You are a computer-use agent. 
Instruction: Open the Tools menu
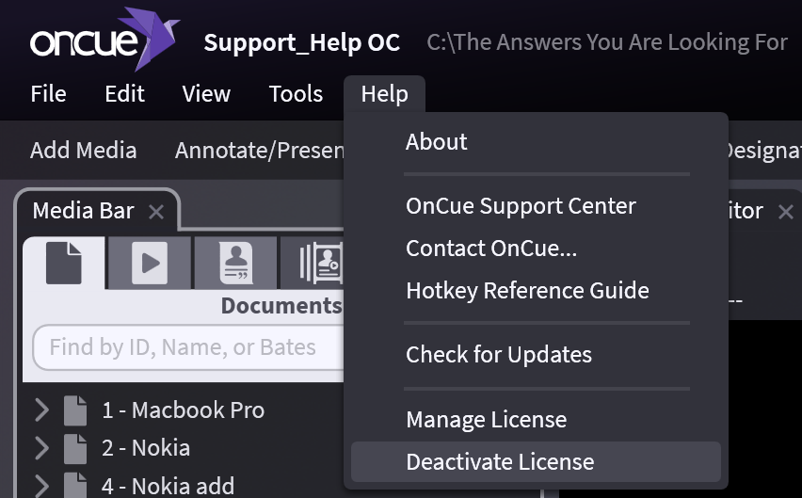tap(296, 94)
